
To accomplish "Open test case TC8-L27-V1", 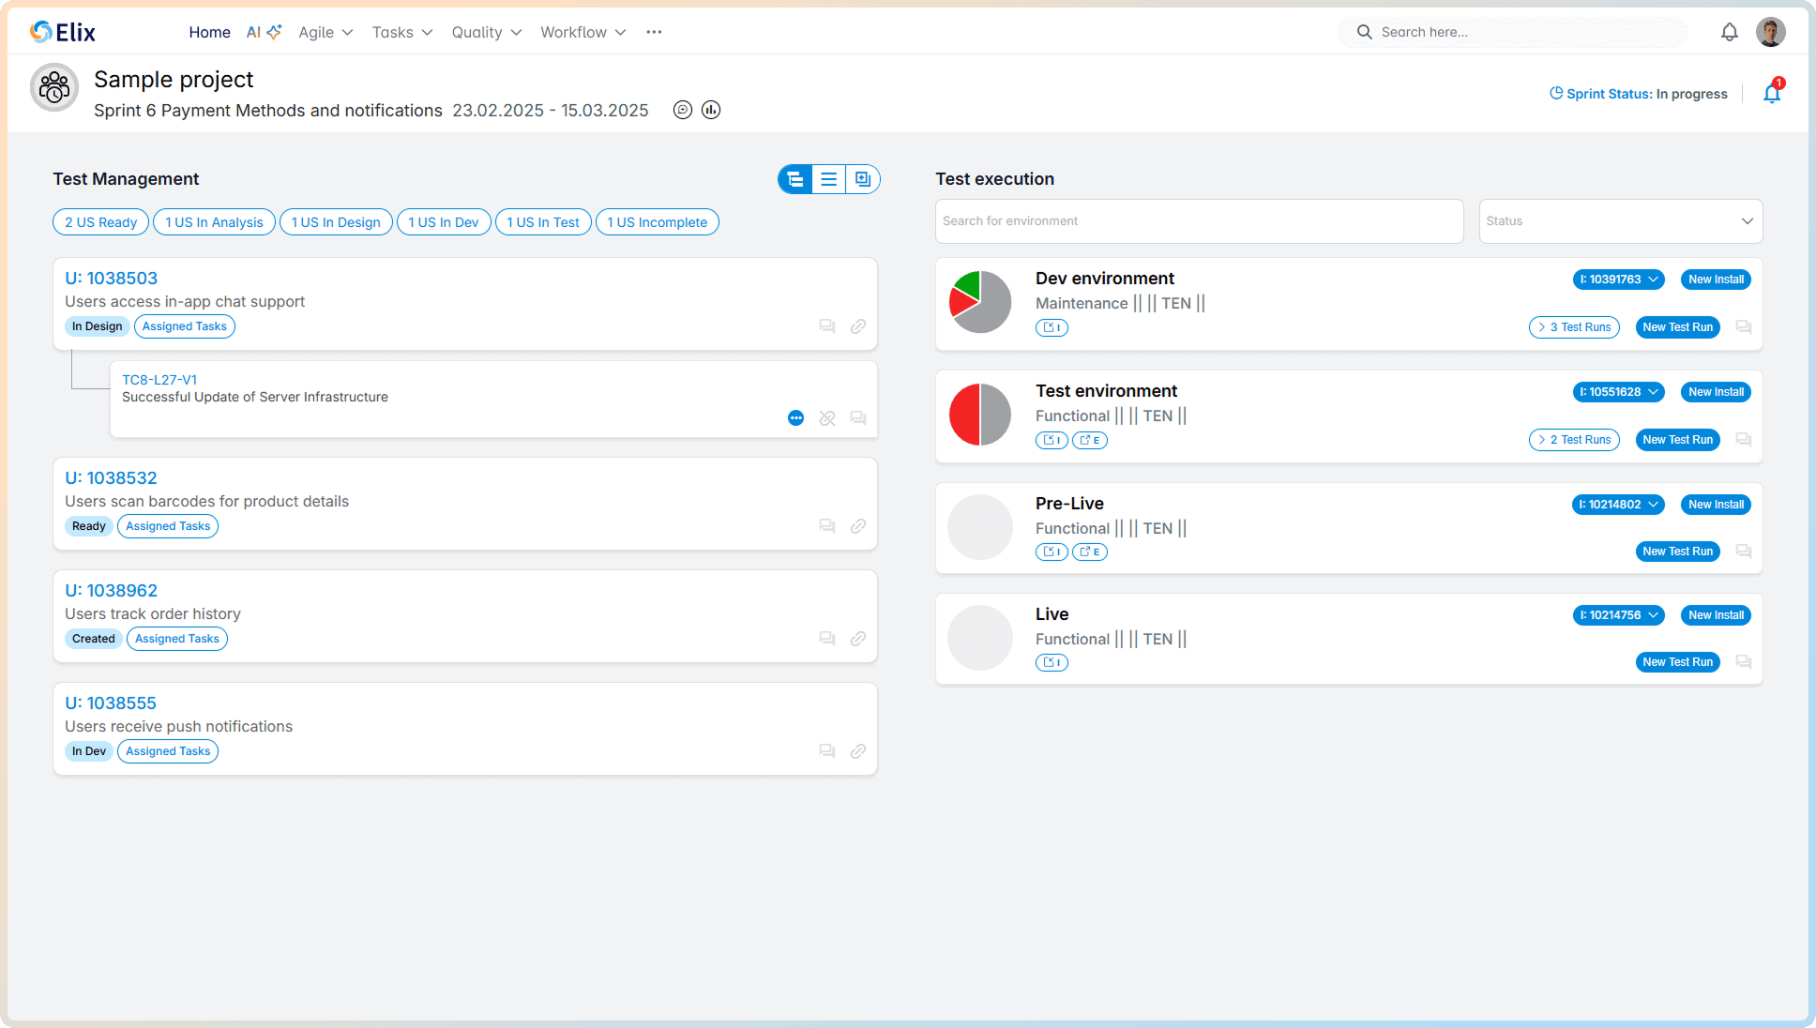I will 159,380.
